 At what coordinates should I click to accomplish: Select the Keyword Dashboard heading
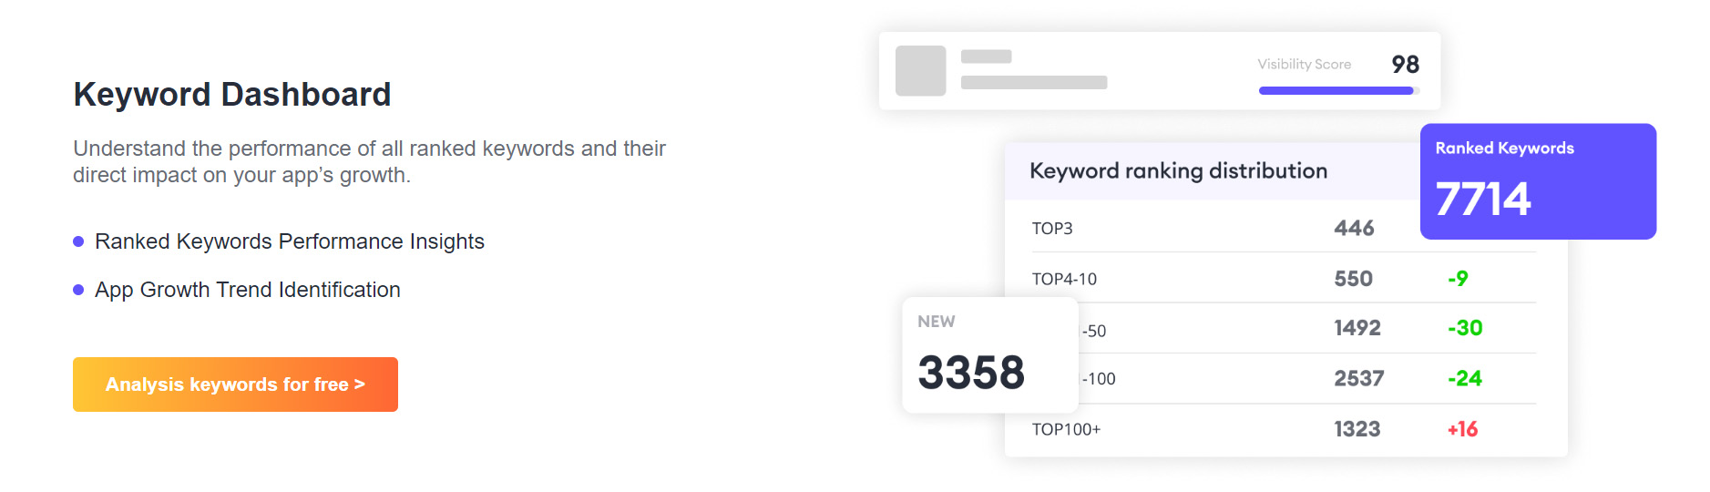tap(232, 94)
